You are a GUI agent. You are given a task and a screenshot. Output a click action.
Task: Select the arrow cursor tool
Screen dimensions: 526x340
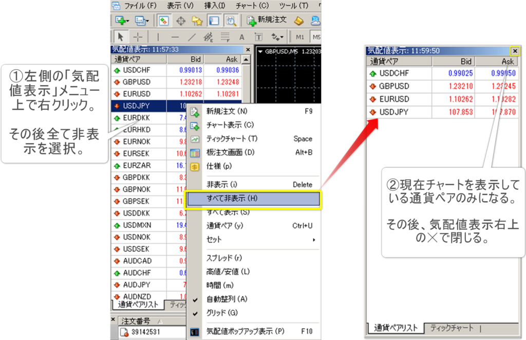pyautogui.click(x=121, y=37)
